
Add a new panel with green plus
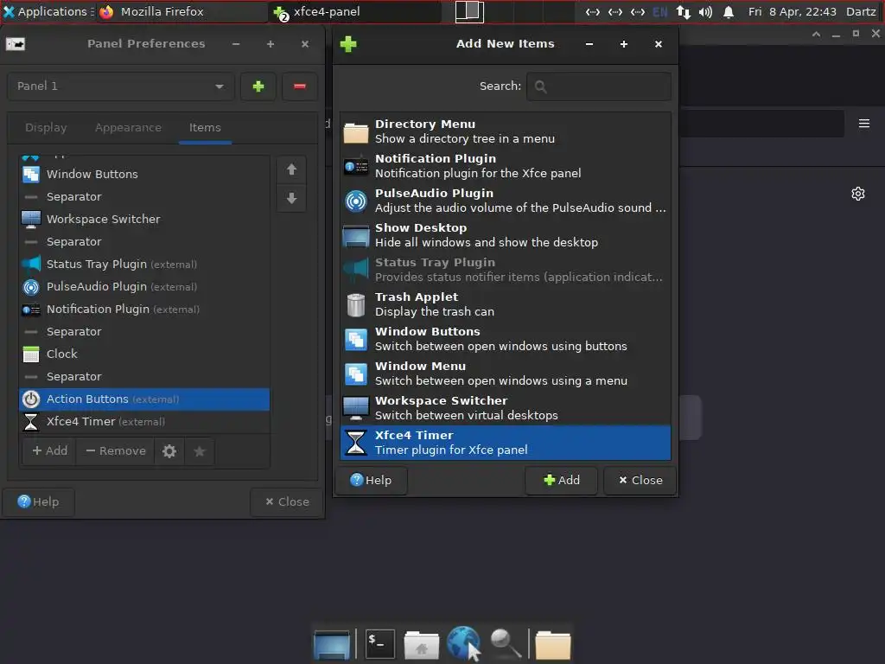tap(258, 86)
